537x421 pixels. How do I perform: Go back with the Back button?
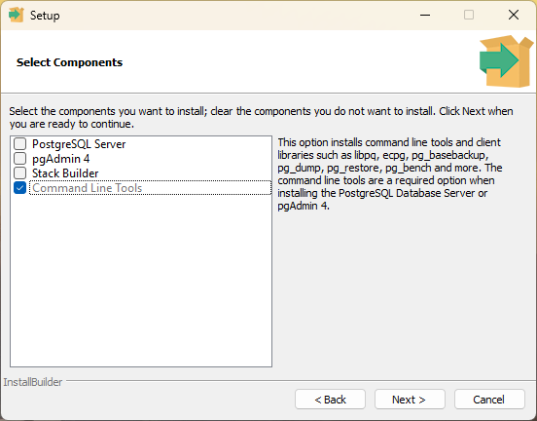coord(330,400)
